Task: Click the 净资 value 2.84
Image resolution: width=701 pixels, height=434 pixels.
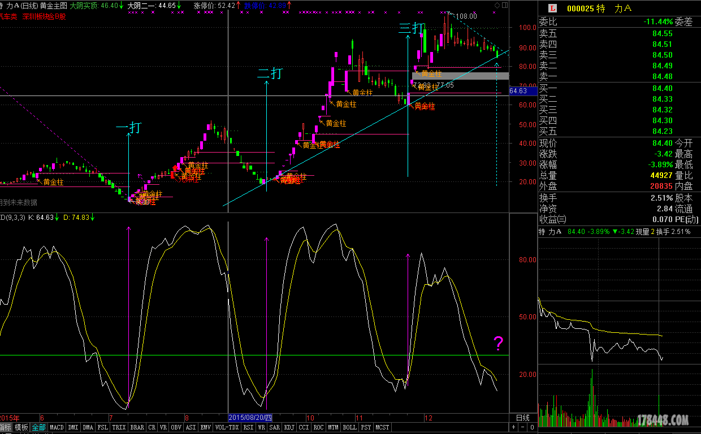Action: pyautogui.click(x=665, y=209)
